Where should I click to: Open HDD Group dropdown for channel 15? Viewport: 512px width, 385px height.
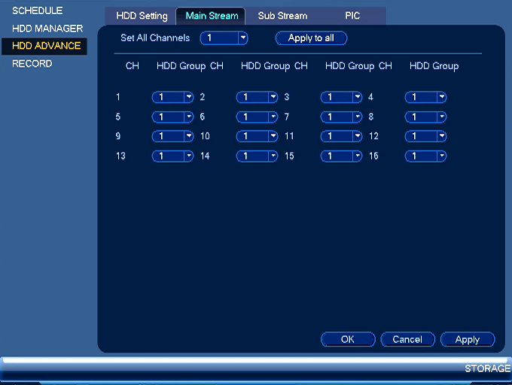341,156
